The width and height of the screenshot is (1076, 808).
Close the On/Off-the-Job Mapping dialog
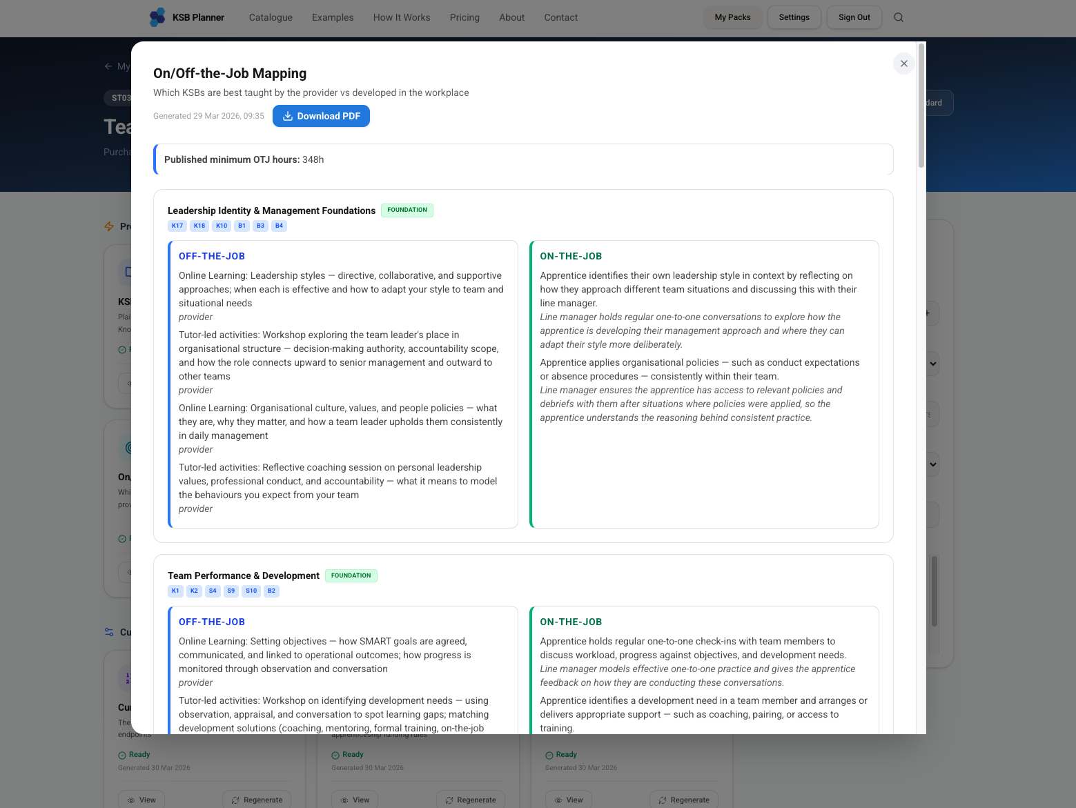(x=903, y=63)
